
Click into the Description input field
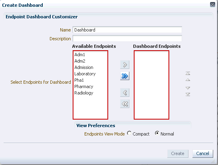(x=127, y=38)
